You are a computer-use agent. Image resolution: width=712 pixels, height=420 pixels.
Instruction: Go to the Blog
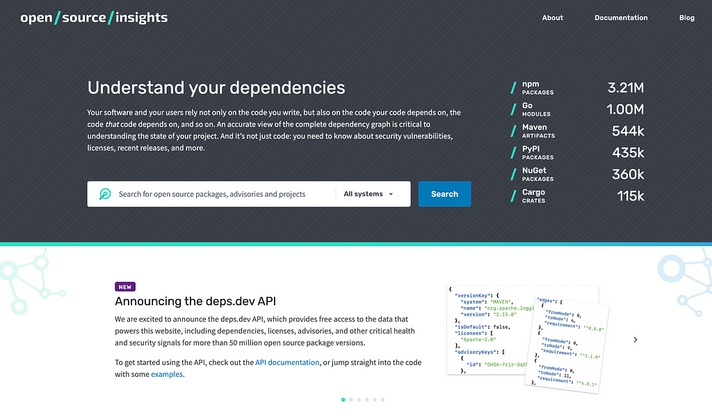[686, 17]
